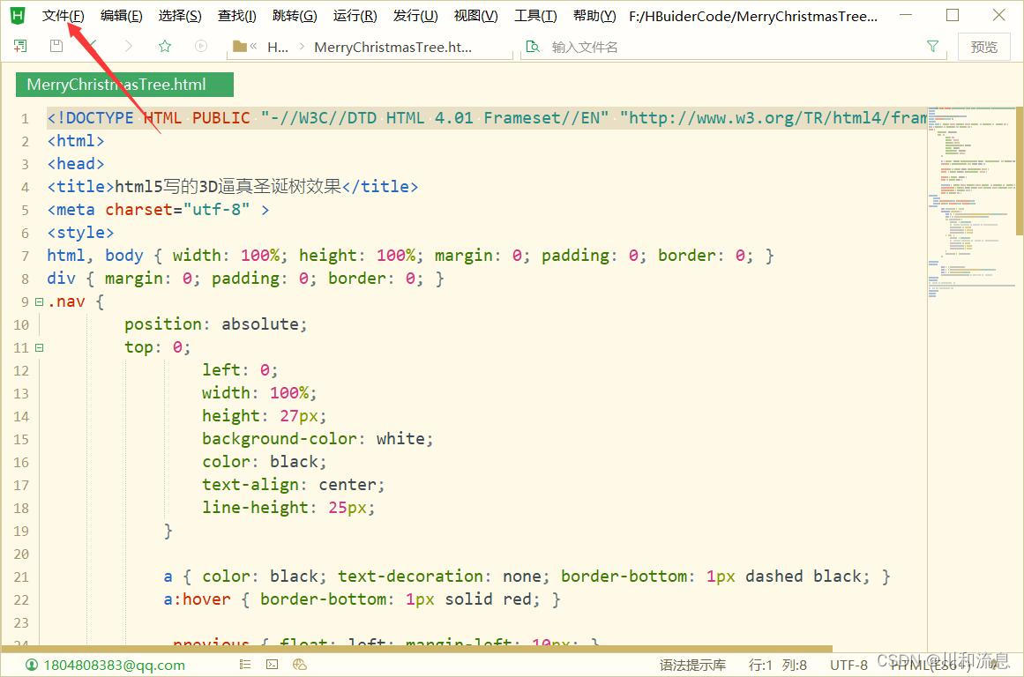1024x677 pixels.
Task: Open the 运行(R) menu
Action: 355,16
